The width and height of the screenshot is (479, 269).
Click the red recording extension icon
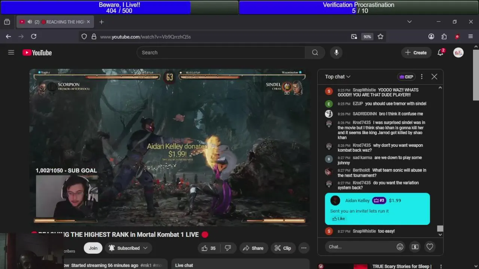pyautogui.click(x=457, y=37)
